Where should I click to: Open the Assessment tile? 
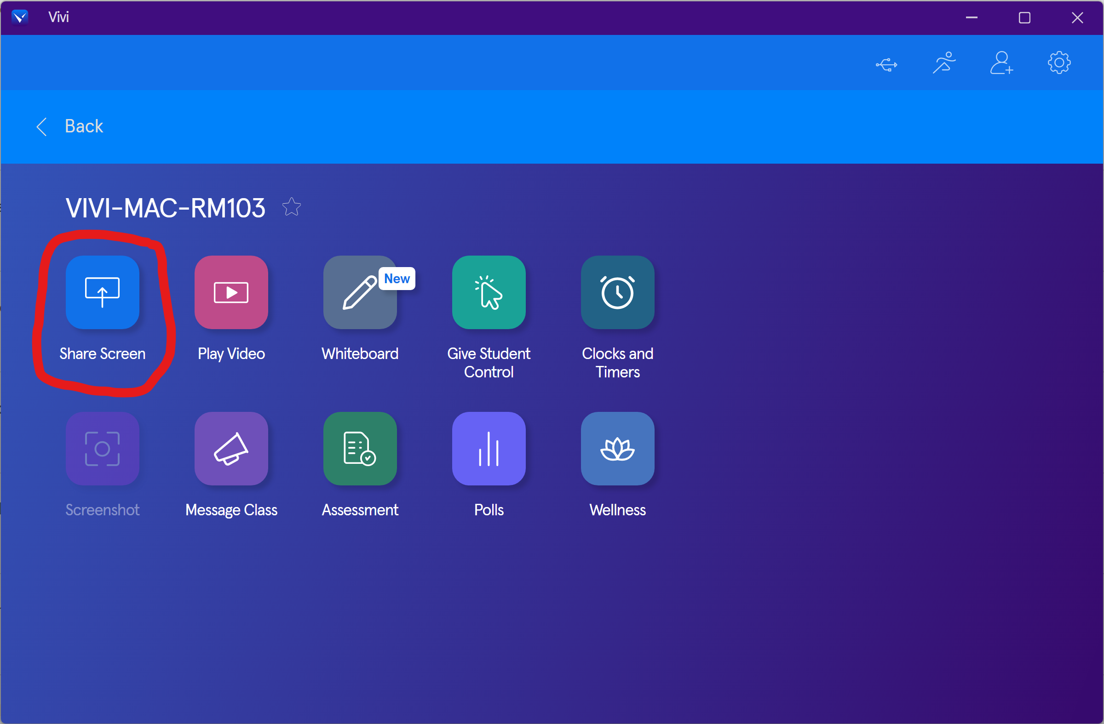click(360, 448)
